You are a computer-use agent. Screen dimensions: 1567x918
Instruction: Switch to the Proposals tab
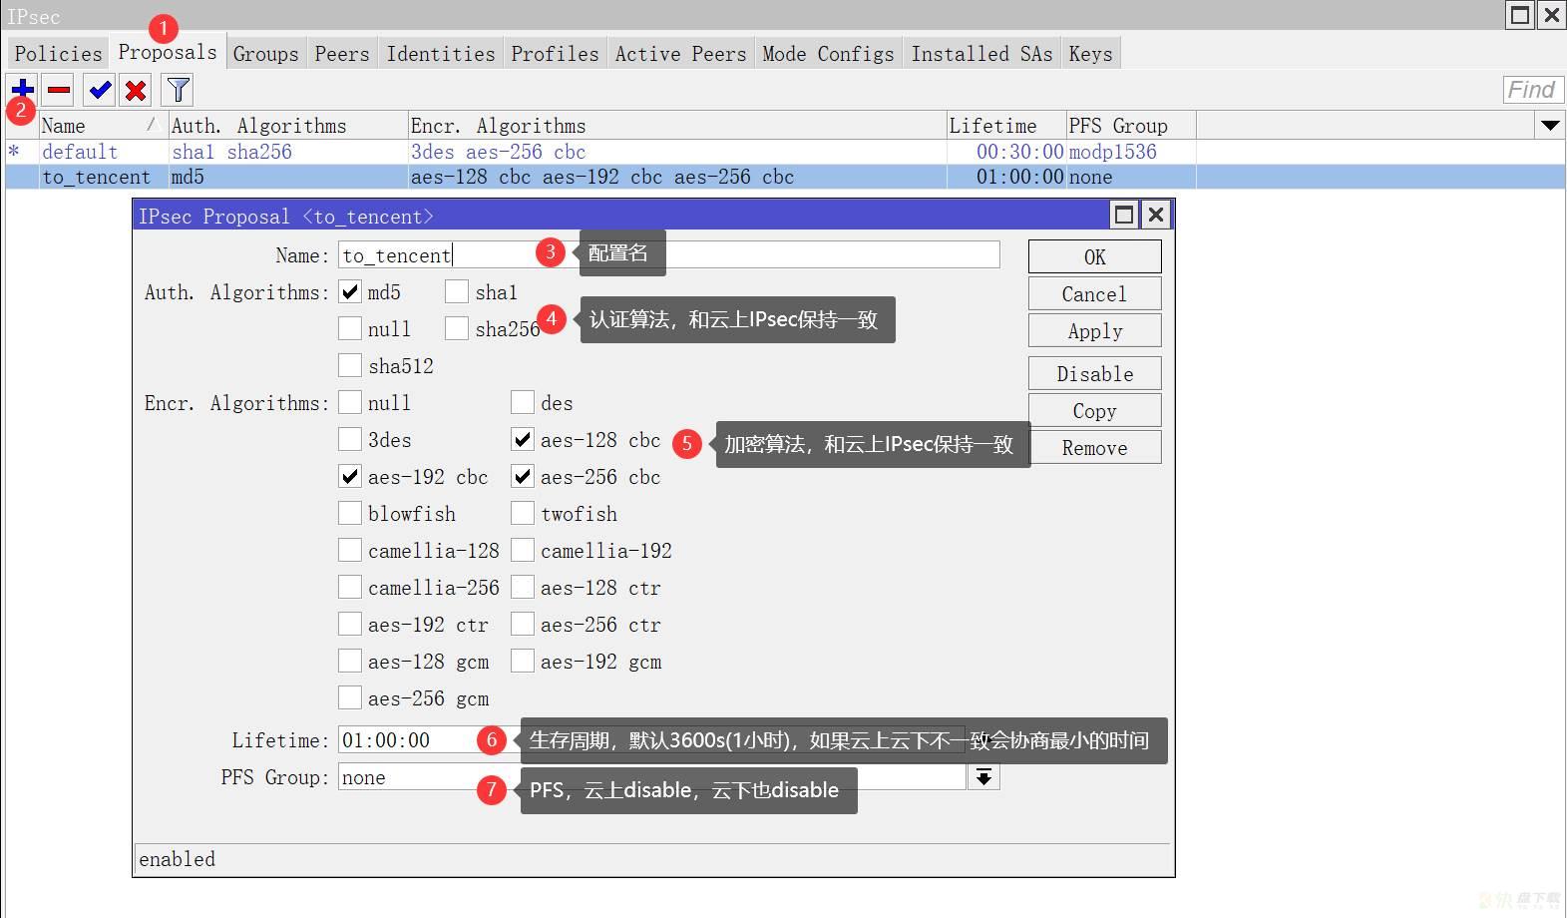167,52
